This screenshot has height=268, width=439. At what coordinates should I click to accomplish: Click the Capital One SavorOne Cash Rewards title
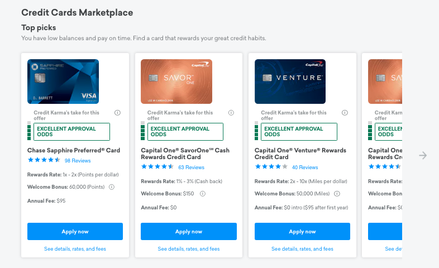[x=185, y=154]
